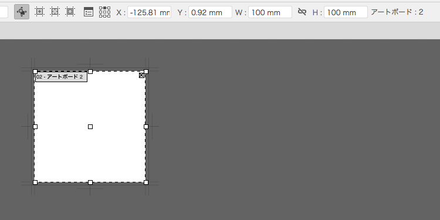
Task: Toggle the constrain width and height link icon
Action: tap(302, 12)
